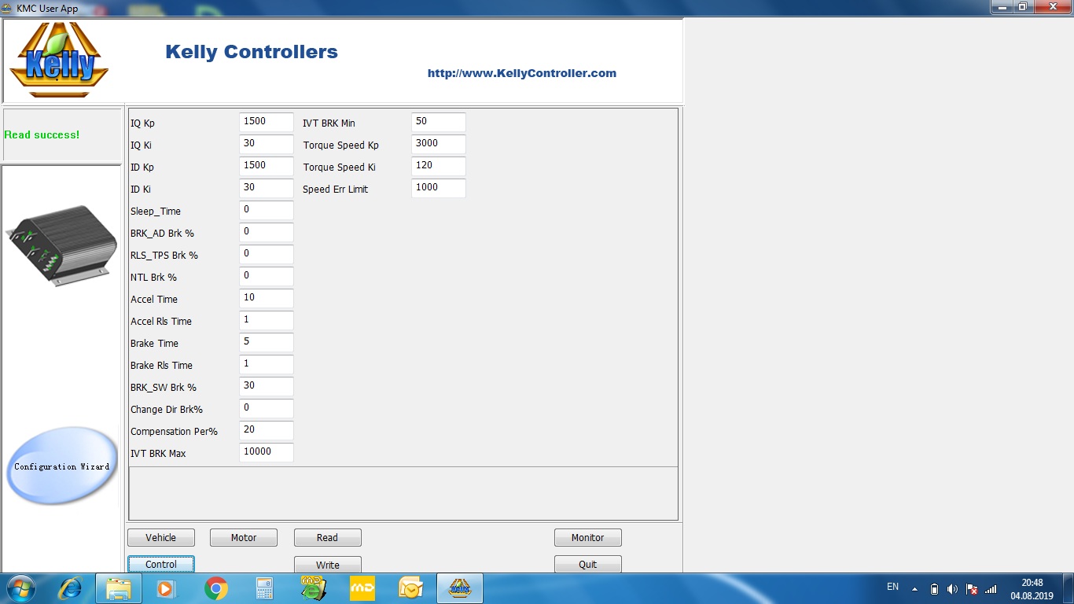Show hidden system tray icons
This screenshot has width=1074, height=604.
click(914, 589)
